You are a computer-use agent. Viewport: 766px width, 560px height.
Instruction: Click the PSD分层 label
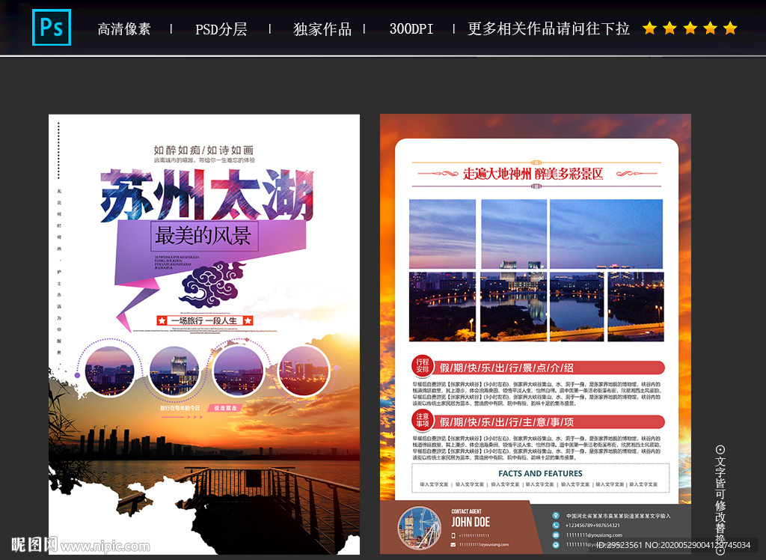[221, 29]
